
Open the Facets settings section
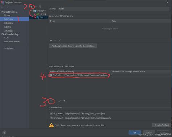[7, 27]
